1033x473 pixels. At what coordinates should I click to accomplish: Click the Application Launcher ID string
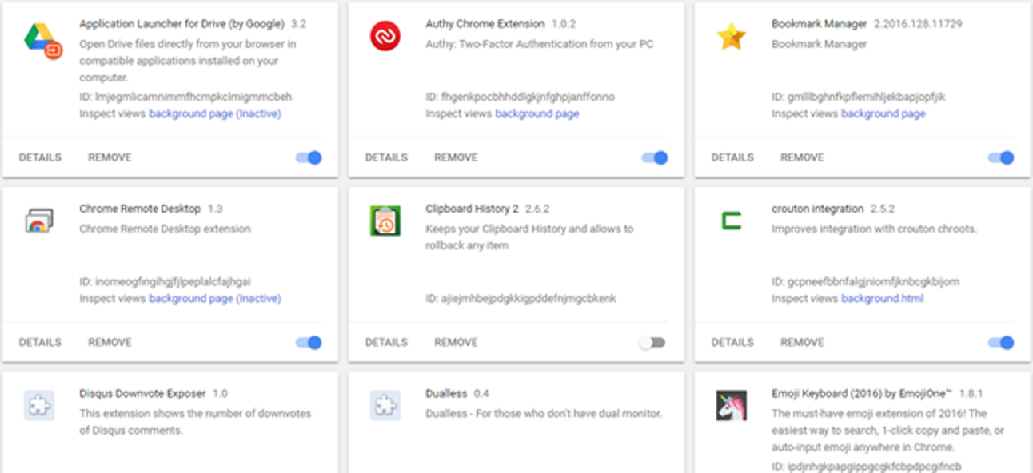185,97
